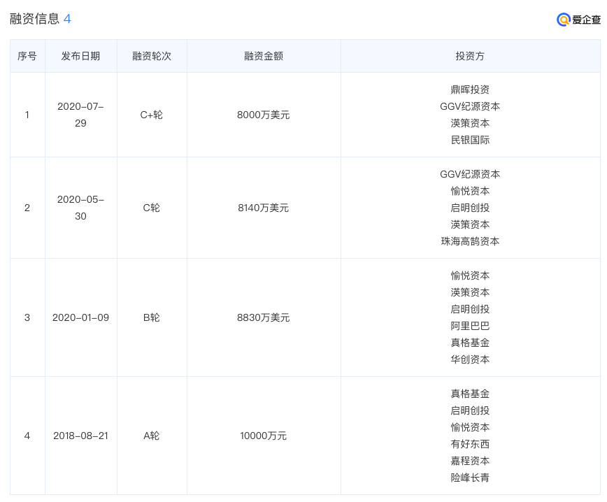Open 真格基金 in the B轮 row
Image resolution: width=607 pixels, height=502 pixels.
[470, 343]
